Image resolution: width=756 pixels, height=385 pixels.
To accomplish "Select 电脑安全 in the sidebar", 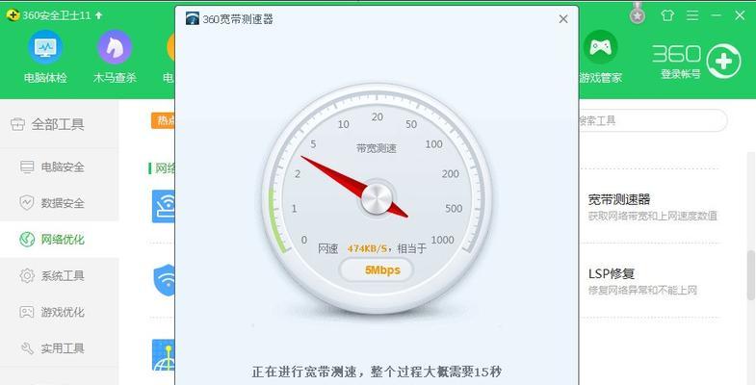I will (x=59, y=167).
